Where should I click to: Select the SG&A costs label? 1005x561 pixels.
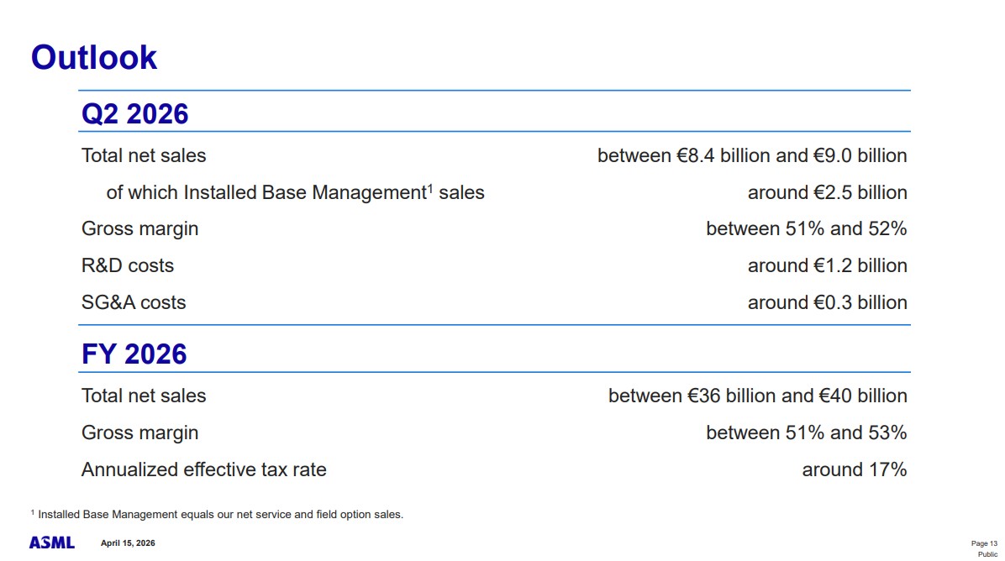(x=134, y=302)
